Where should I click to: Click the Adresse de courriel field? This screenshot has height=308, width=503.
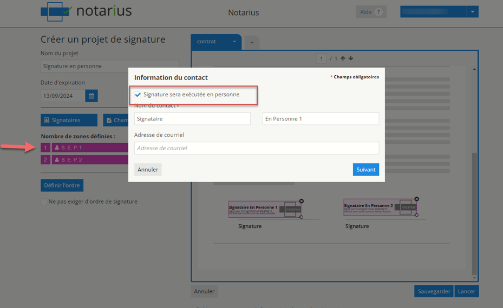pos(256,148)
